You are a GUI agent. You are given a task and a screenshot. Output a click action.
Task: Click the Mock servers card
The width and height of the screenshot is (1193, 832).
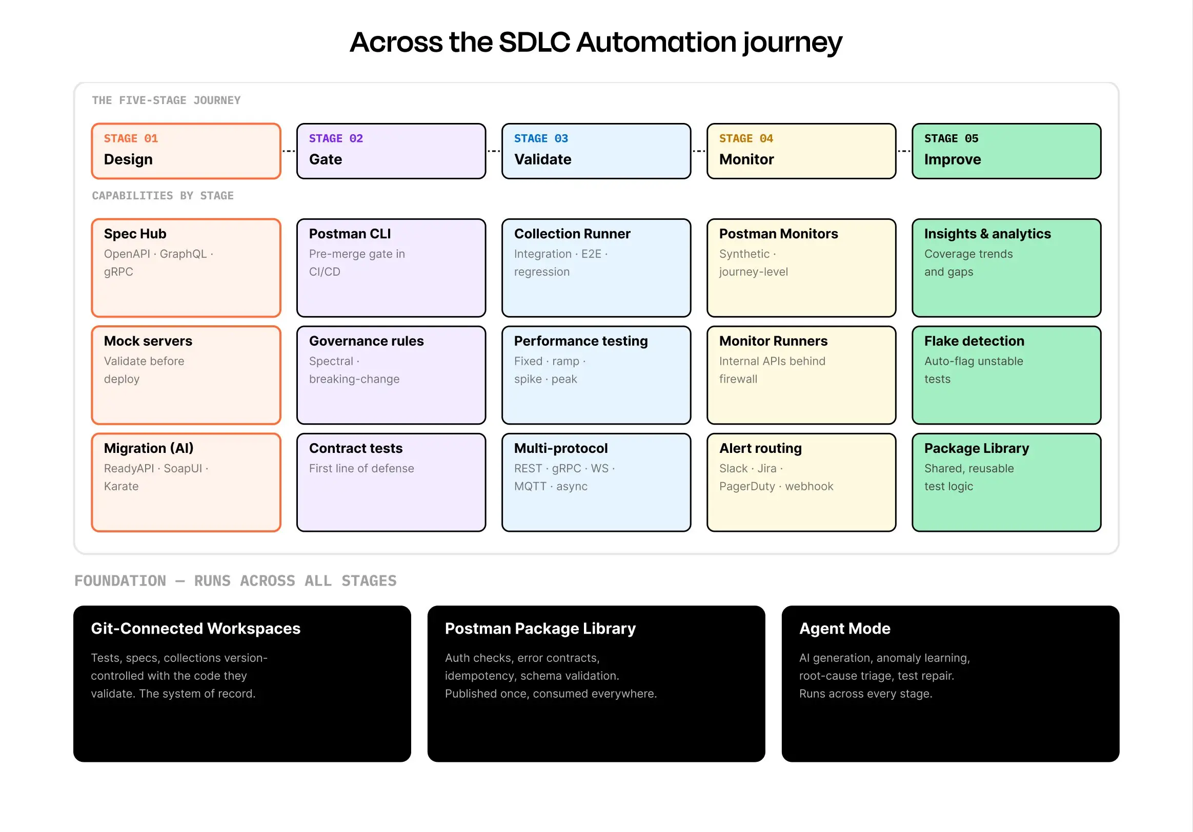point(186,376)
